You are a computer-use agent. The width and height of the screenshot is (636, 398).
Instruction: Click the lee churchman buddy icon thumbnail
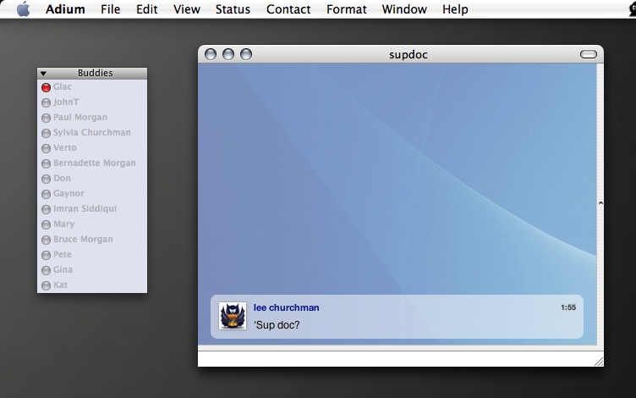[233, 316]
